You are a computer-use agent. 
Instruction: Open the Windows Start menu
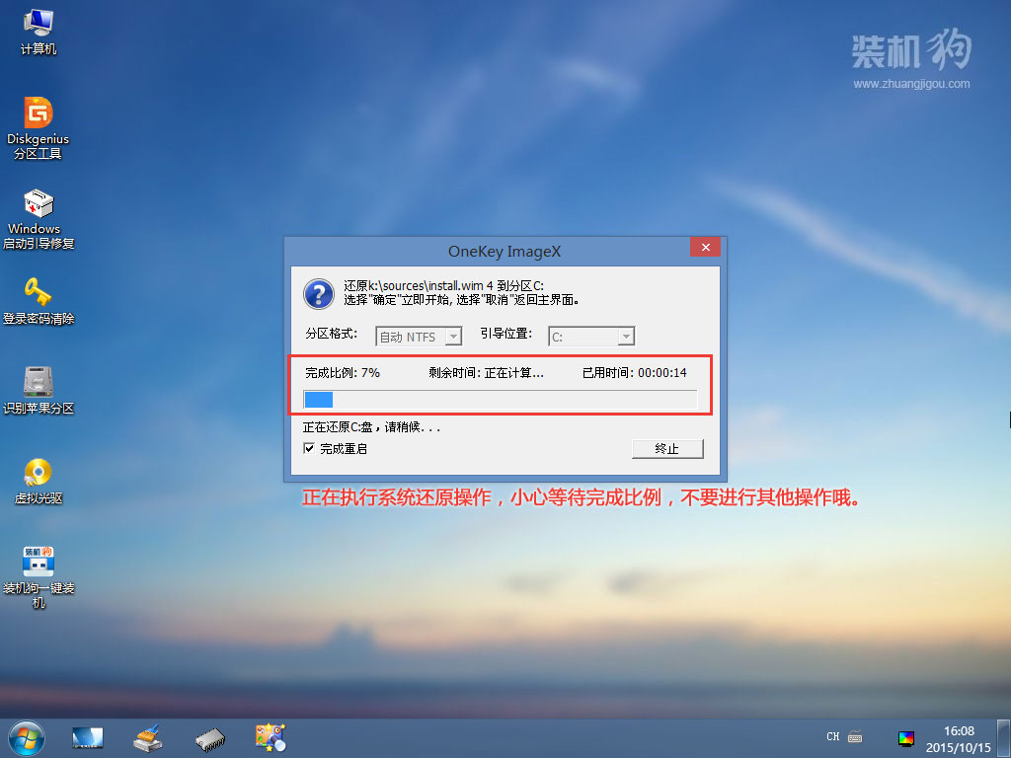coord(26,737)
